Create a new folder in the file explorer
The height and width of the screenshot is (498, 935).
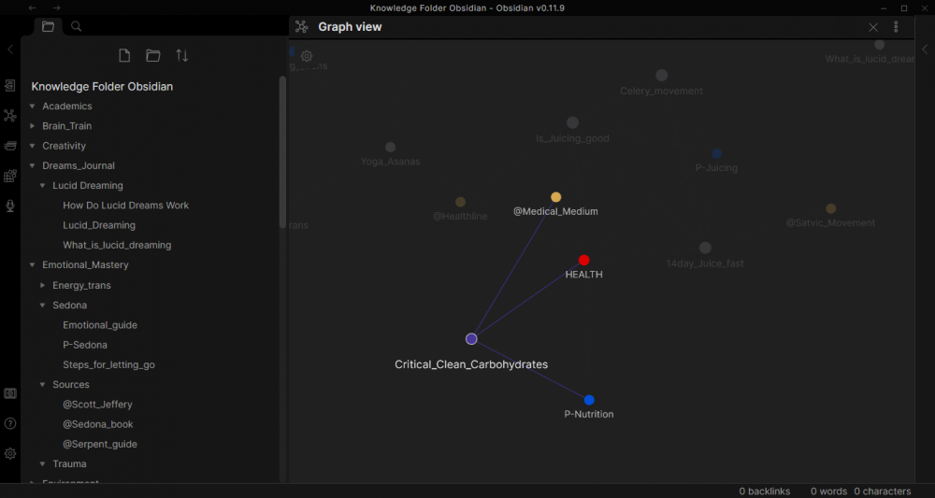[153, 56]
